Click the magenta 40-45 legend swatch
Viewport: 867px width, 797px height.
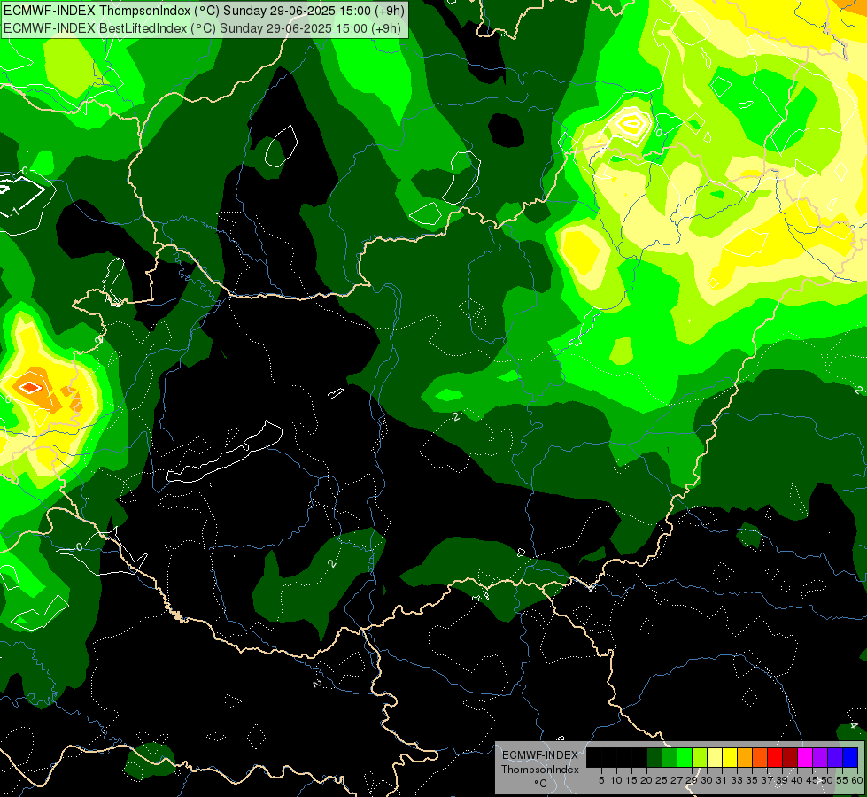coord(805,757)
